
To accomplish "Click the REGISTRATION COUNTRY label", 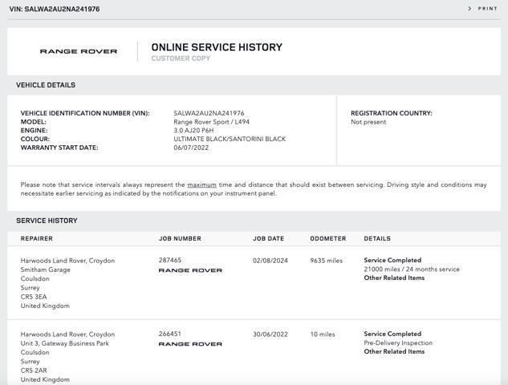I will (x=392, y=113).
